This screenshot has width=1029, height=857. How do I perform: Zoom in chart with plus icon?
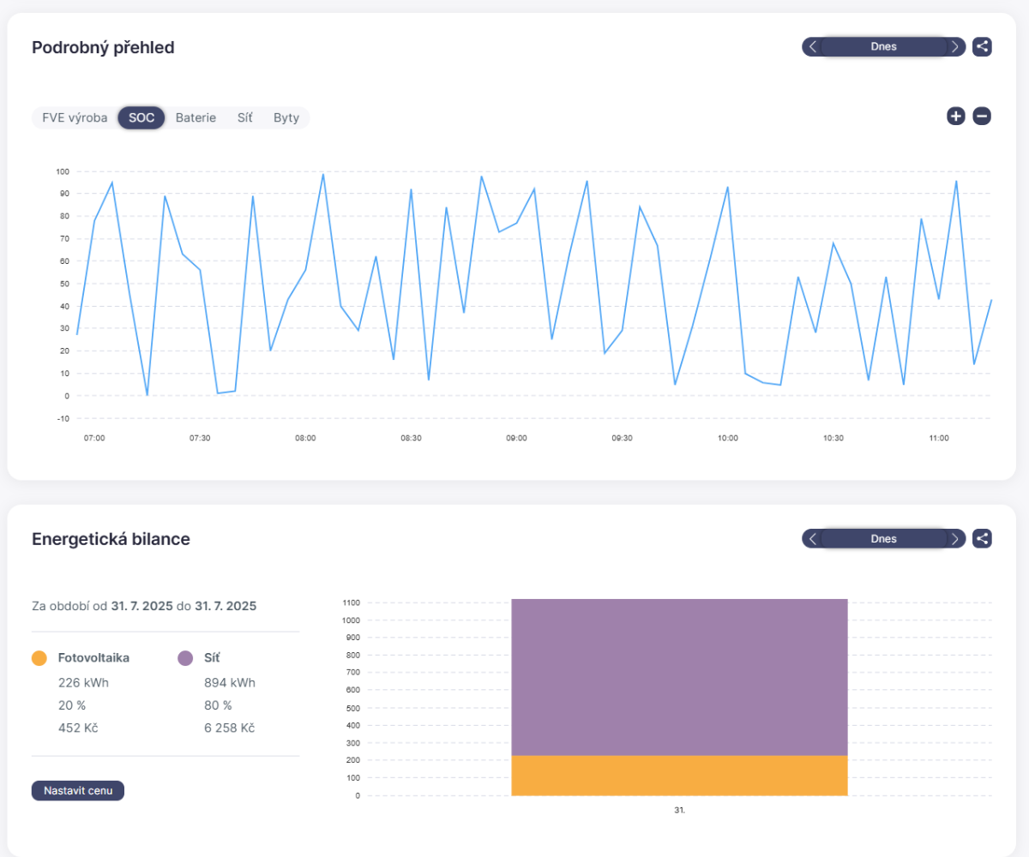coord(956,117)
